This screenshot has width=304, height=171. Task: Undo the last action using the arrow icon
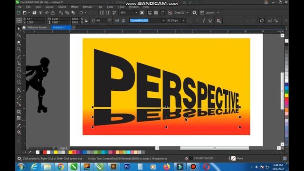tap(81, 13)
